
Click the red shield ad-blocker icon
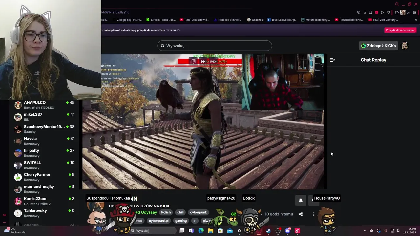click(376, 12)
